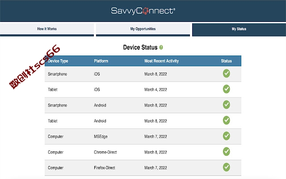Click Tablet cell in Android row
This screenshot has width=286, height=179.
(x=53, y=121)
